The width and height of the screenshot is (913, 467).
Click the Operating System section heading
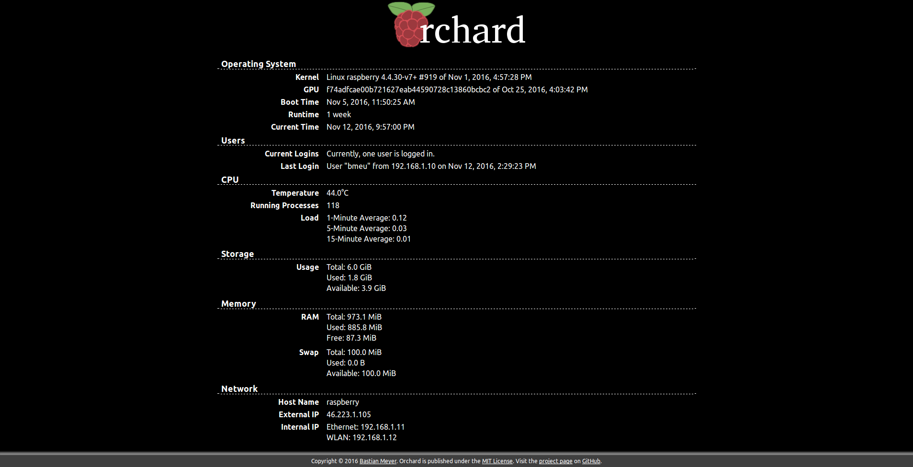coord(259,64)
